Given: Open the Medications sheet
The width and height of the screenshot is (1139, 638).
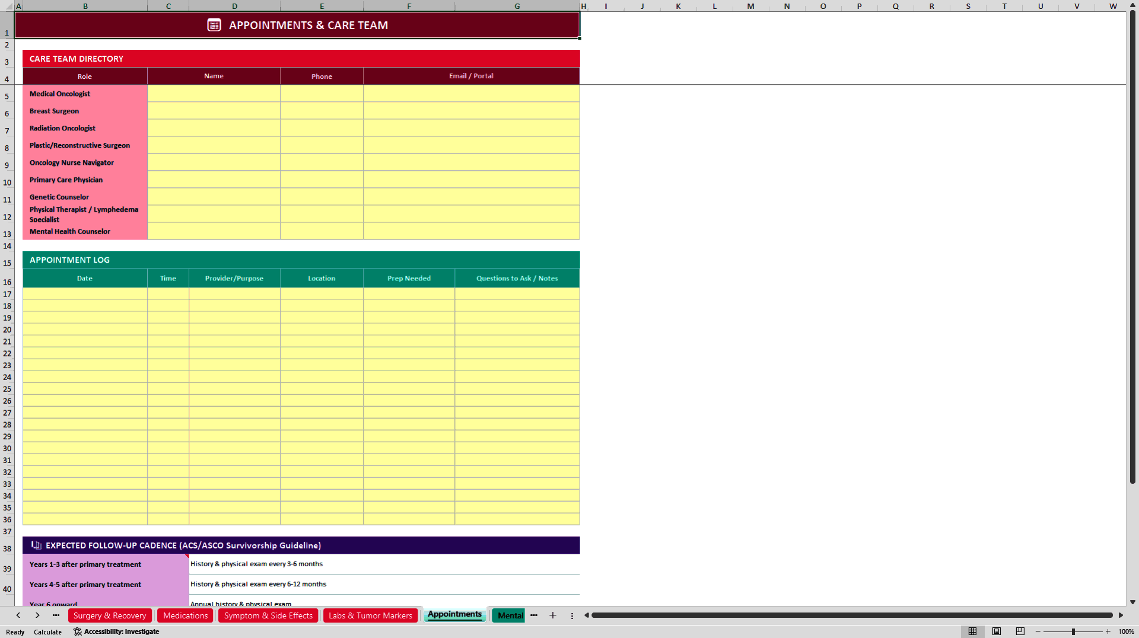Looking at the screenshot, I should (185, 615).
